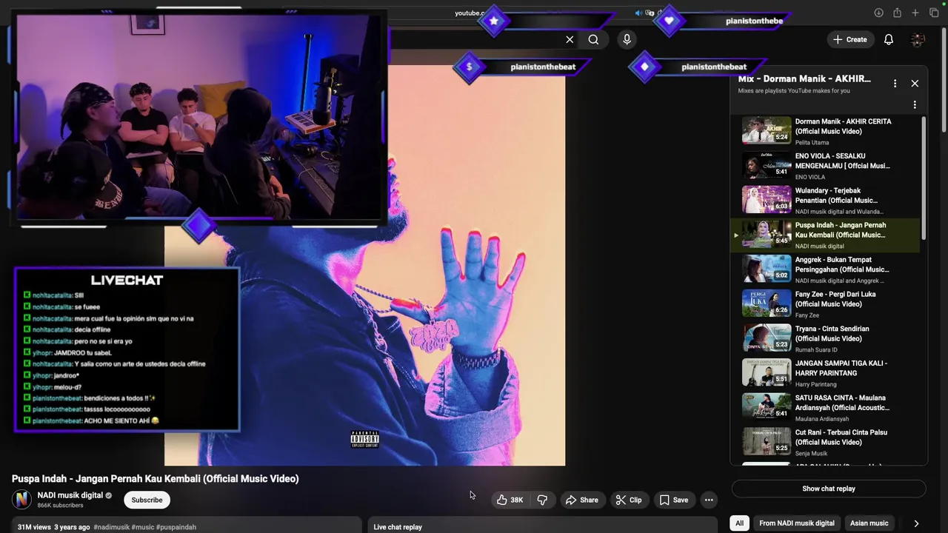Play SATU RASA CINTA - Maulana Ardiansyah
Viewport: 948px width, 533px height.
click(825, 407)
